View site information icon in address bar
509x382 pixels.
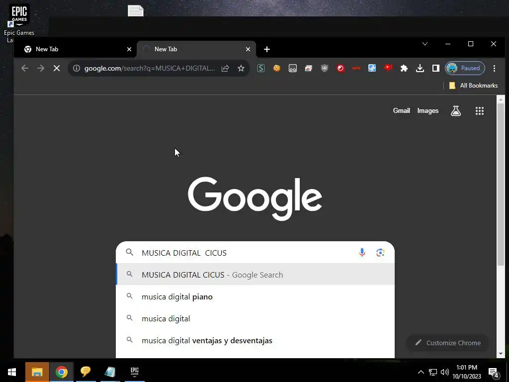tap(77, 68)
